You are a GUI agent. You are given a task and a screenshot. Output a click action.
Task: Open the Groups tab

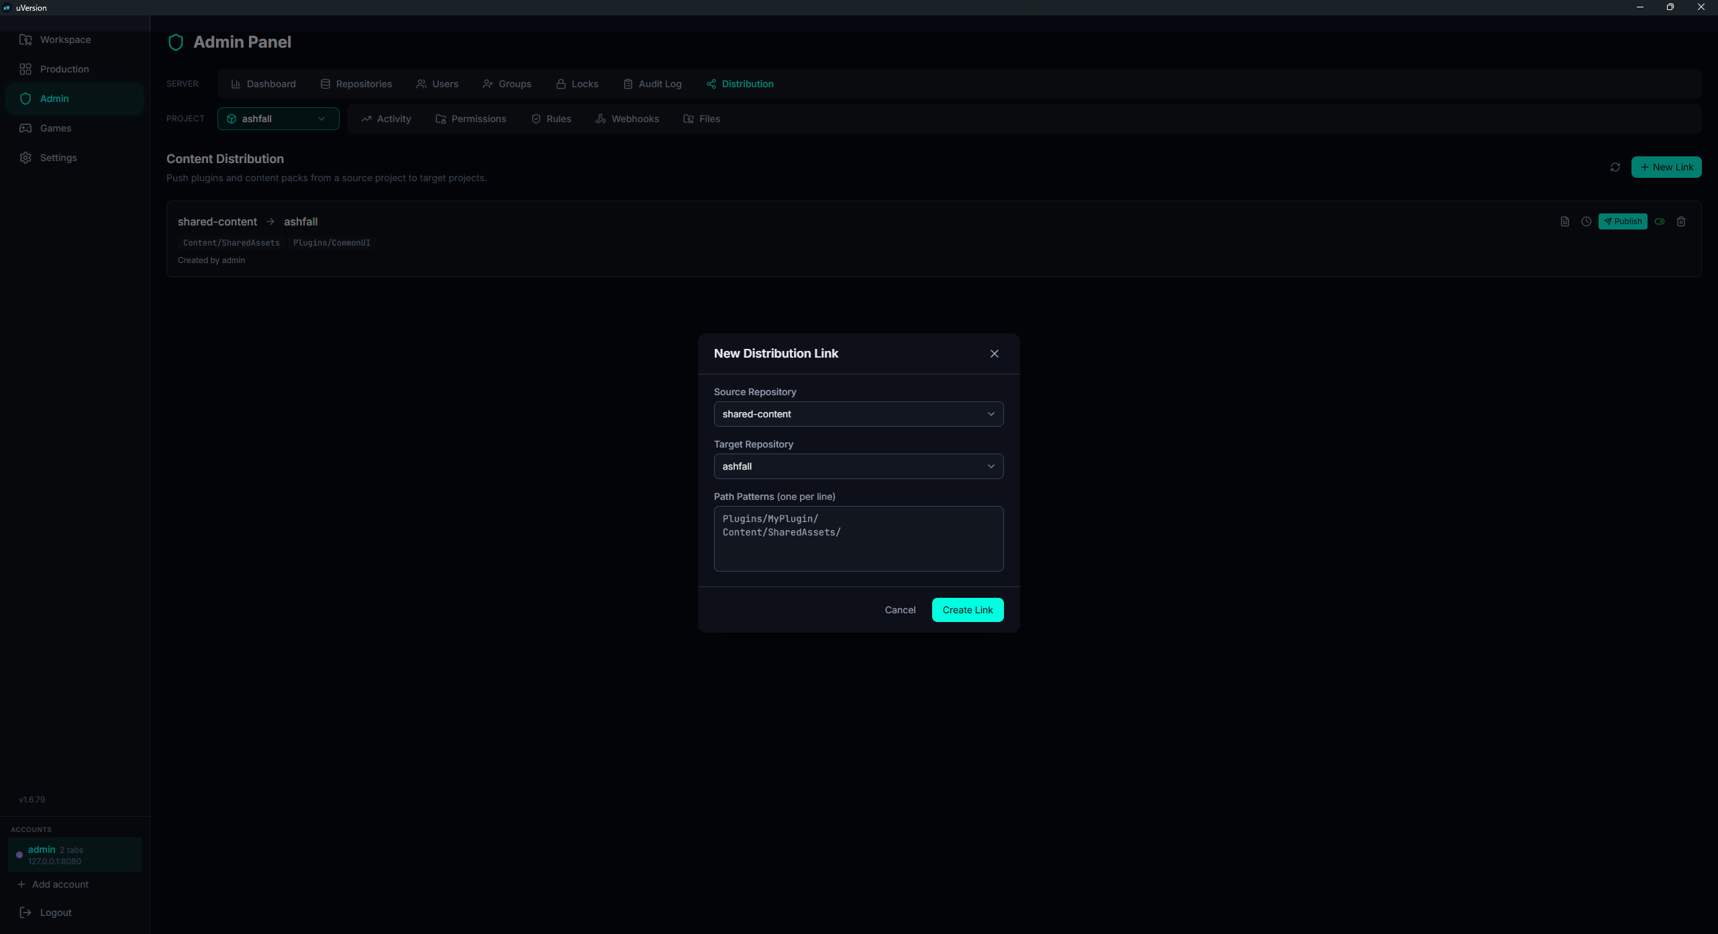[x=507, y=84]
